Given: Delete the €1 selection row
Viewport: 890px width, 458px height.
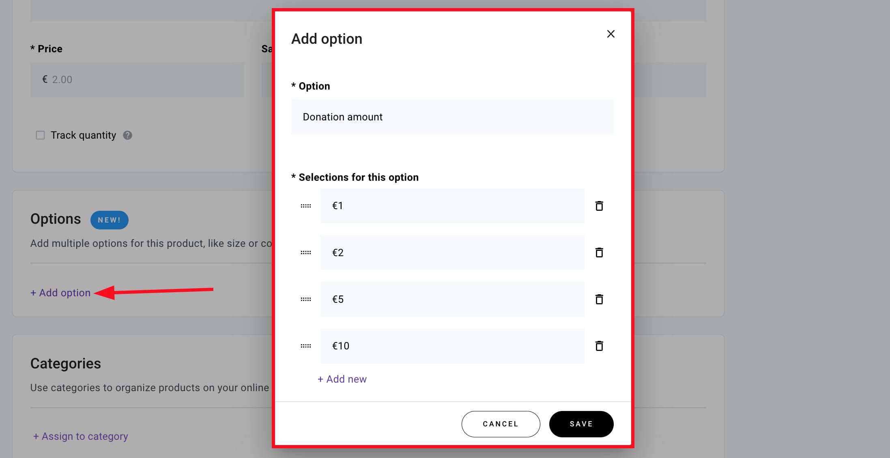Looking at the screenshot, I should (599, 206).
